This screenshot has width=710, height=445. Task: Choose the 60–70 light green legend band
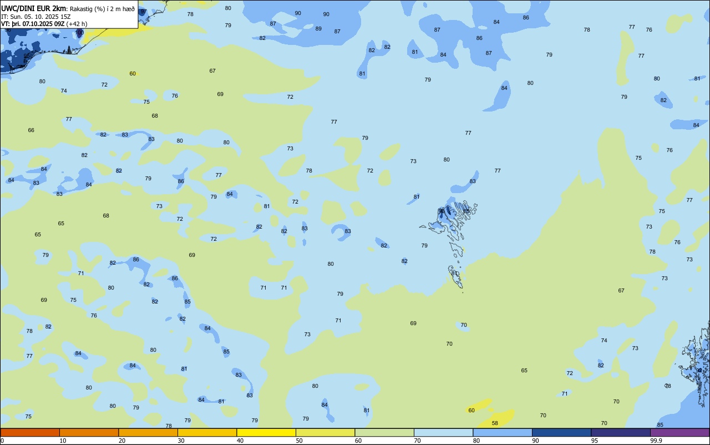384,432
